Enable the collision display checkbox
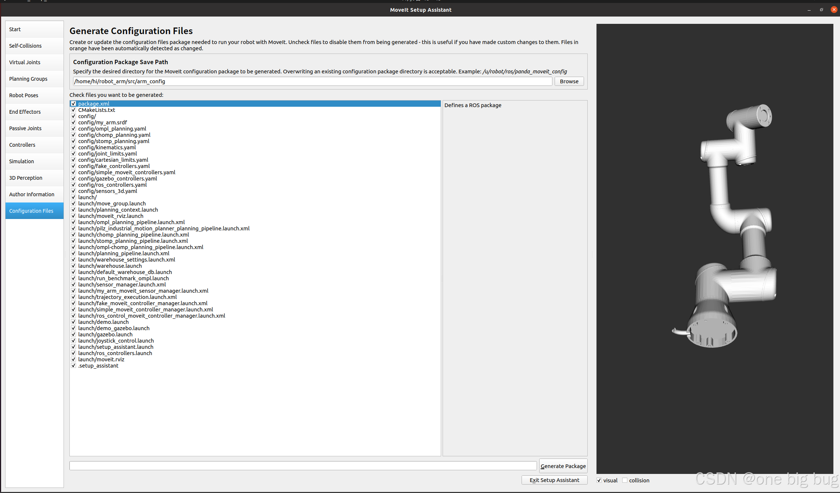Image resolution: width=840 pixels, height=493 pixels. pos(624,480)
